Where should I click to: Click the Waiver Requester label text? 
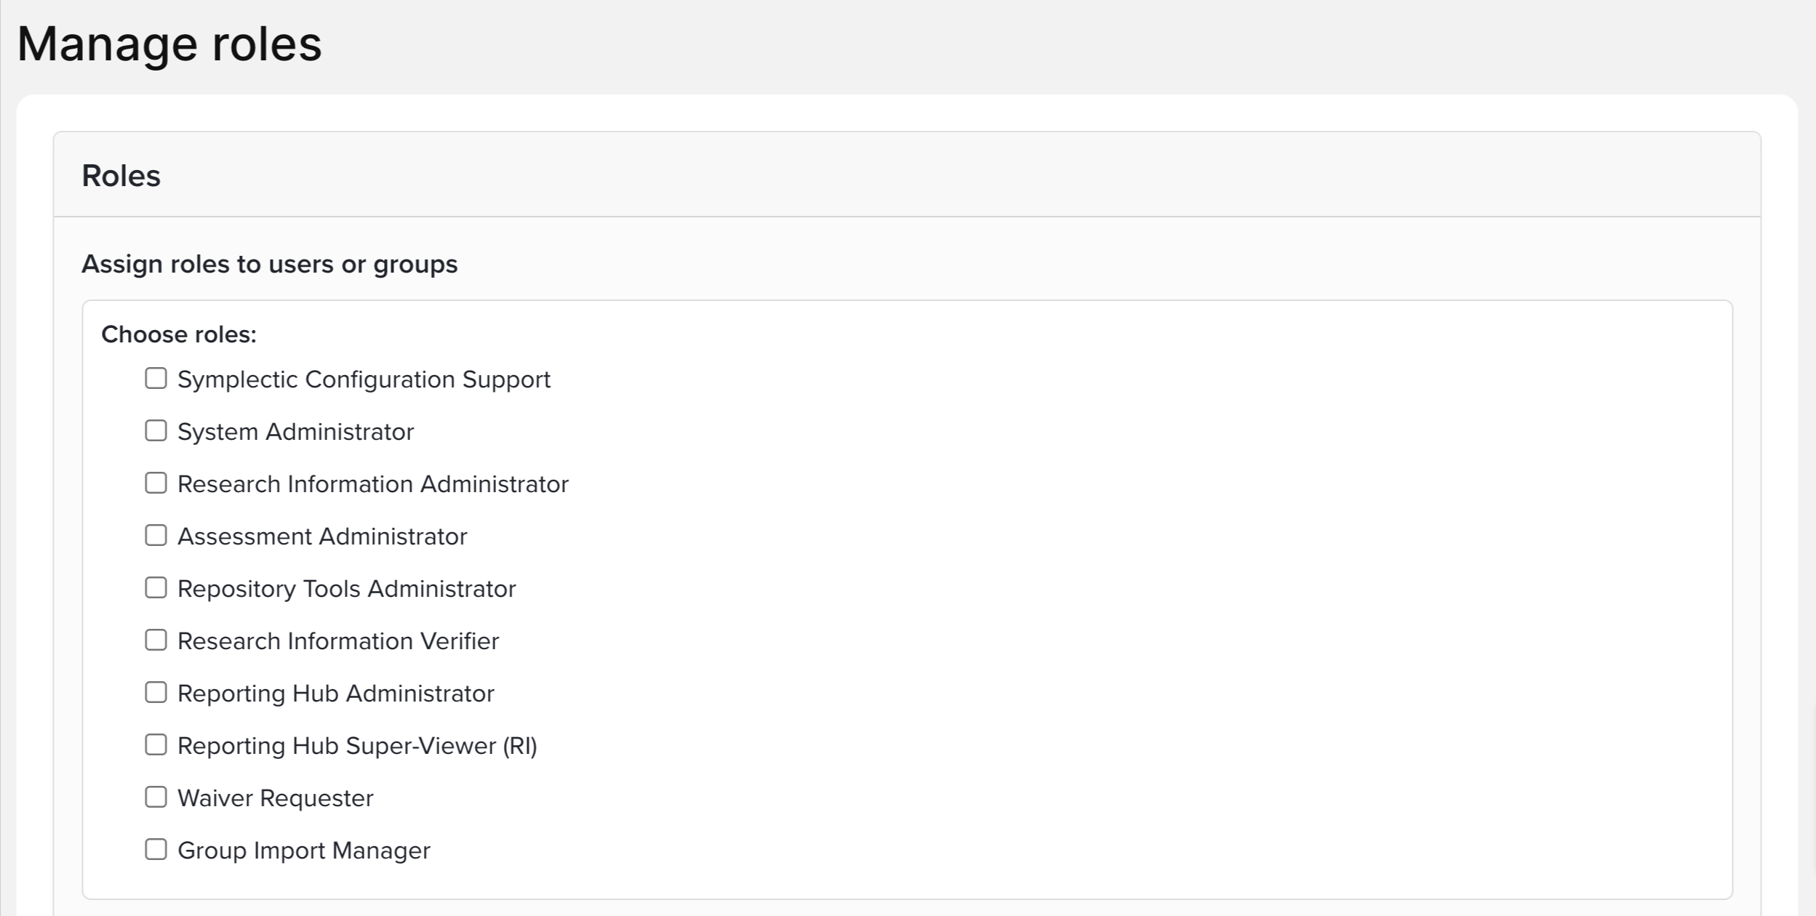pyautogui.click(x=275, y=798)
